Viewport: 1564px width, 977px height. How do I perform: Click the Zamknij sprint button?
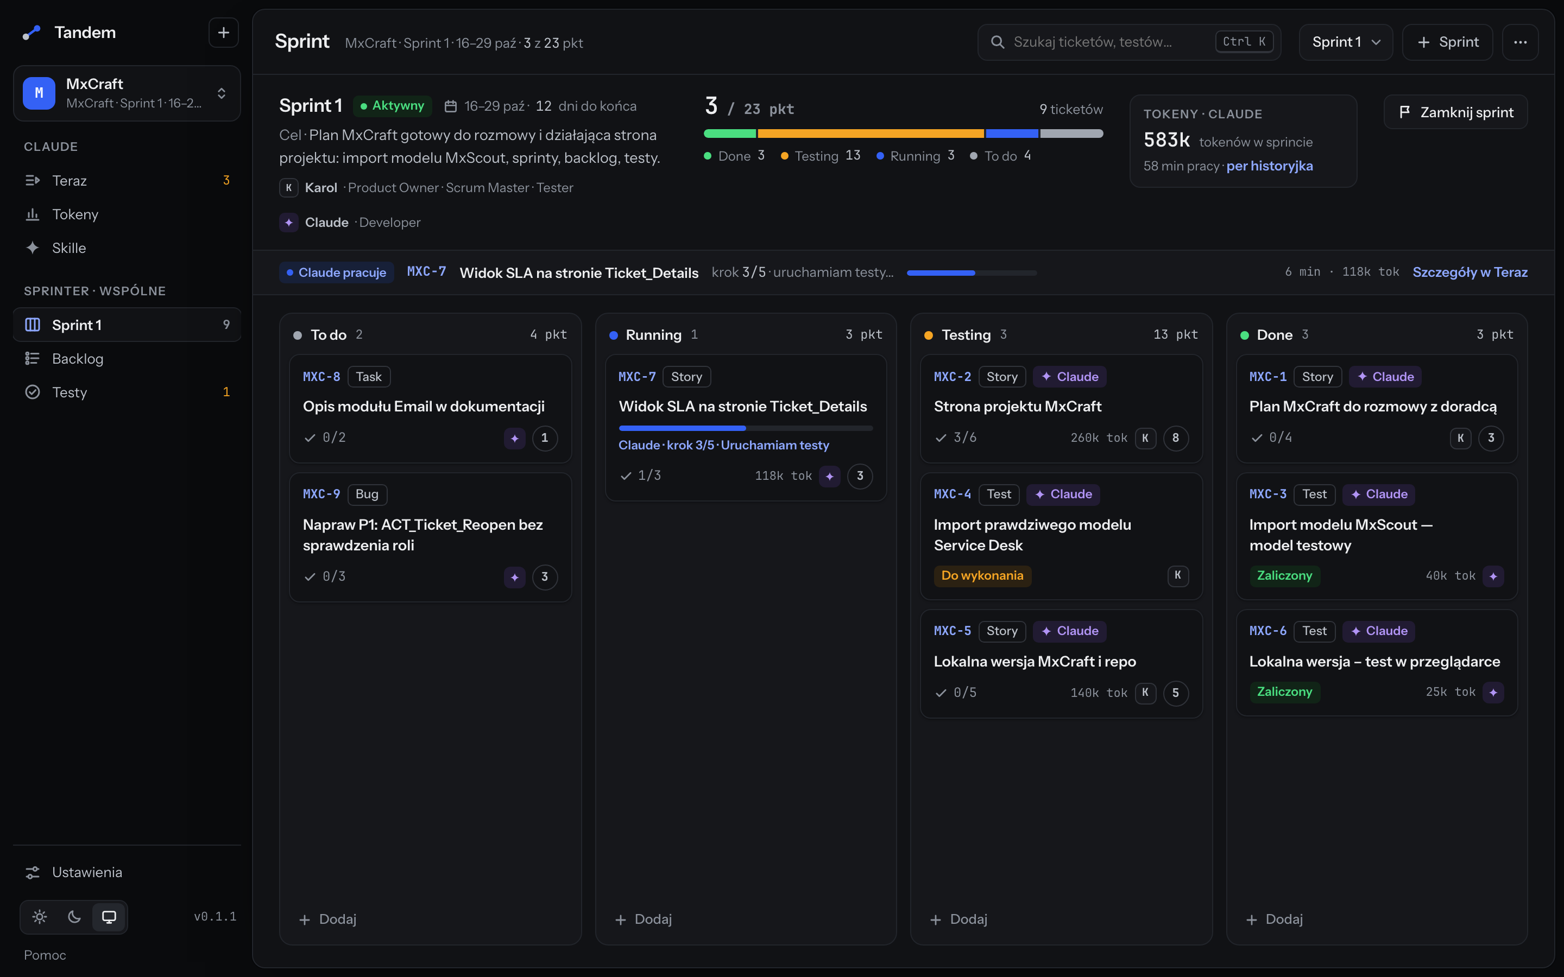[x=1455, y=112]
